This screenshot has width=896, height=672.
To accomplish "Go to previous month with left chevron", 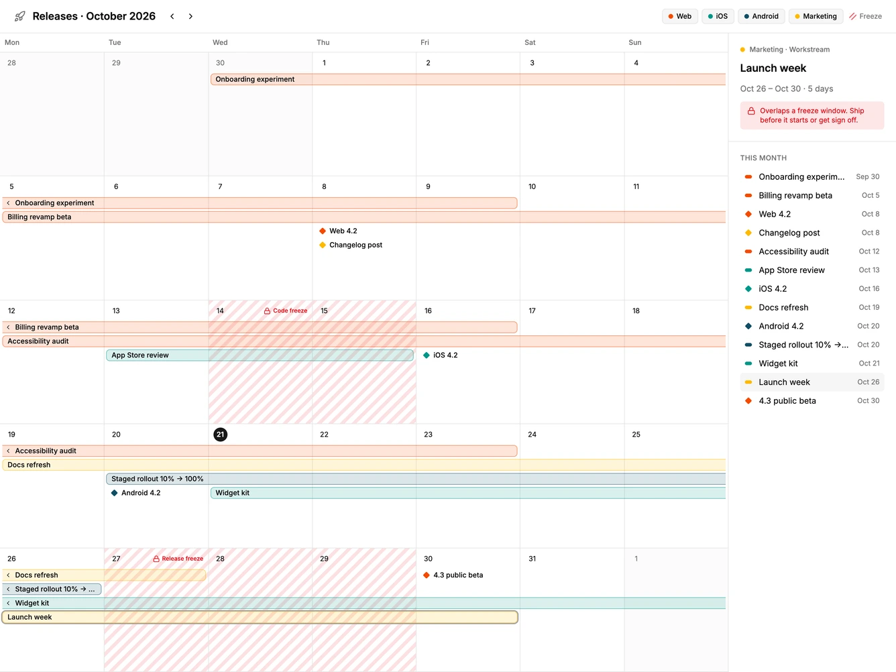I will [x=172, y=16].
